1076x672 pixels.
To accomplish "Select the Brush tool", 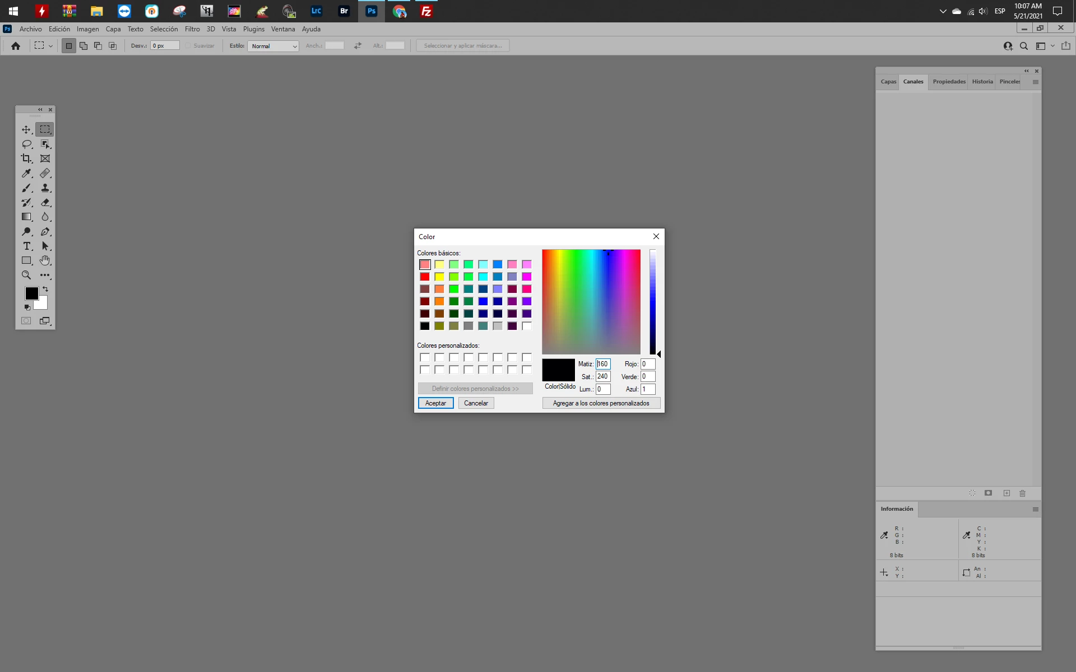I will (26, 188).
